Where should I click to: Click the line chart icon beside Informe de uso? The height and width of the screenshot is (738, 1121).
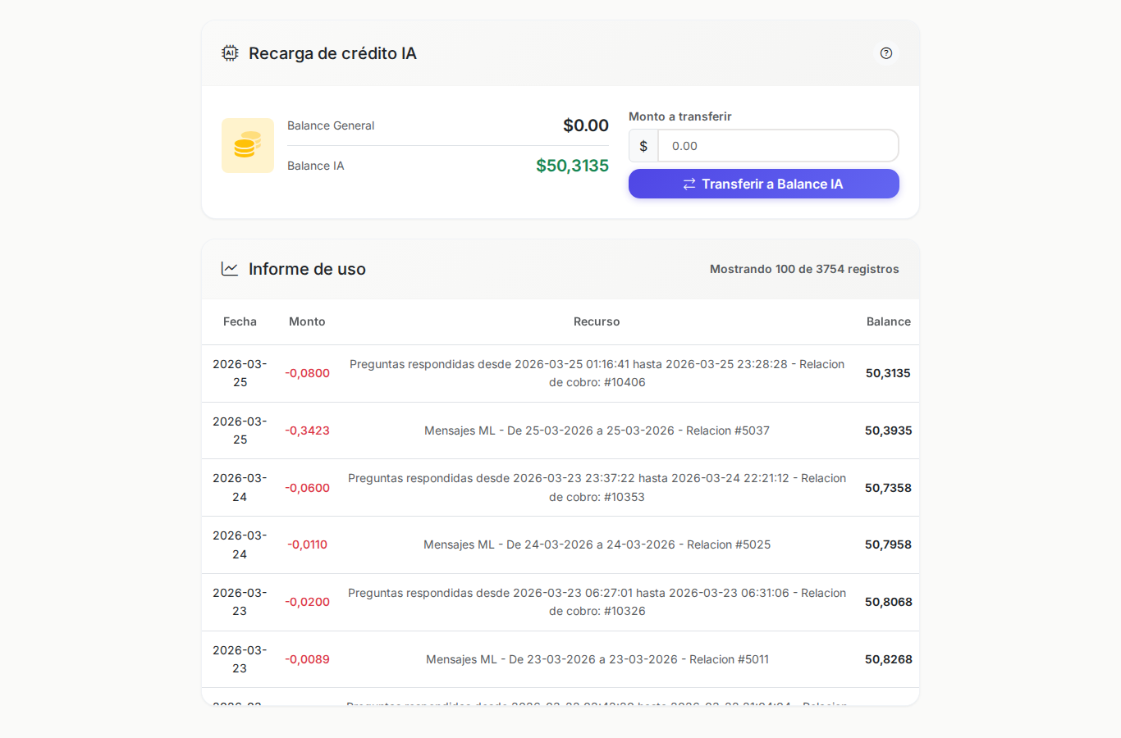tap(230, 269)
